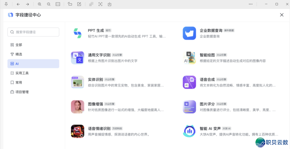Minimize the image viewer window
The width and height of the screenshot is (290, 149).
pos(266,4)
